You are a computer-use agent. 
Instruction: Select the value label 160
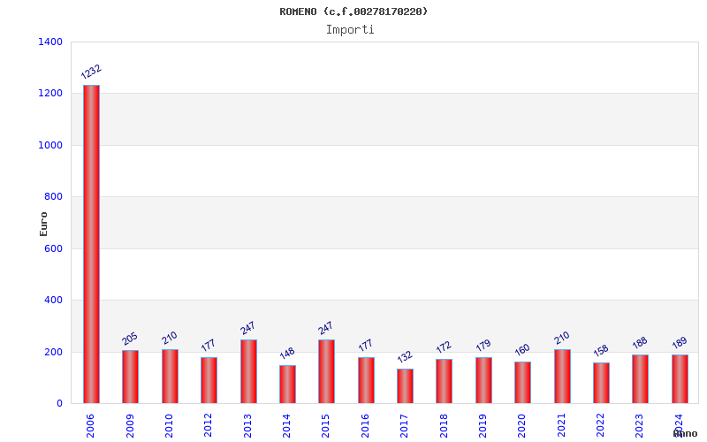tap(521, 350)
